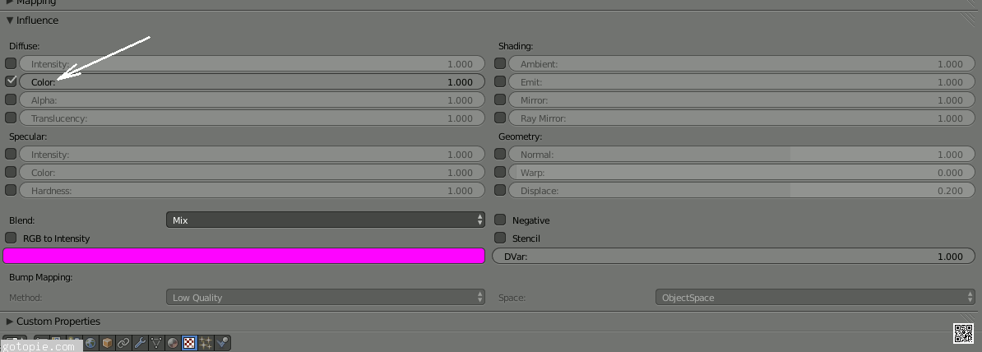Image resolution: width=982 pixels, height=352 pixels.
Task: Click the magenta color swatch
Action: tap(244, 256)
